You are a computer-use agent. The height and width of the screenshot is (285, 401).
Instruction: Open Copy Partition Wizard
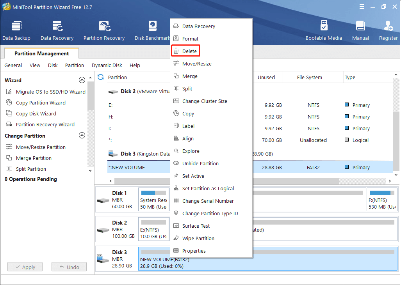(x=41, y=103)
